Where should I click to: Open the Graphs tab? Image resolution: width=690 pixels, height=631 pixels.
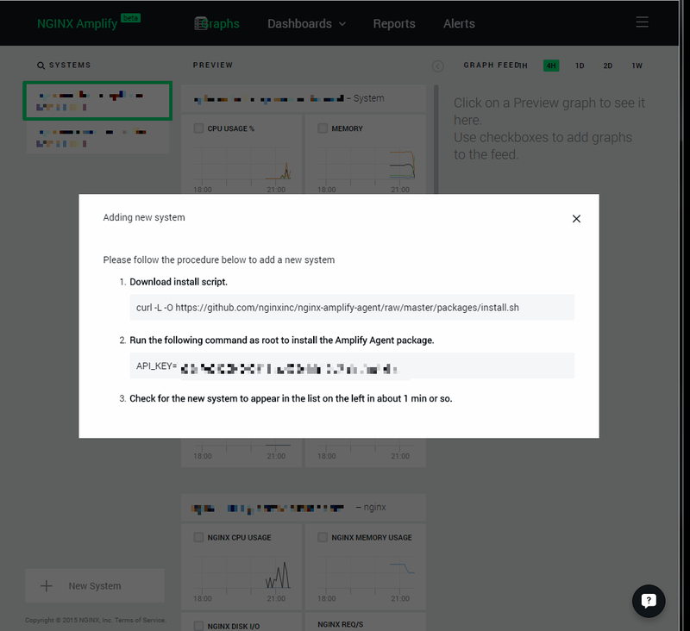point(217,24)
